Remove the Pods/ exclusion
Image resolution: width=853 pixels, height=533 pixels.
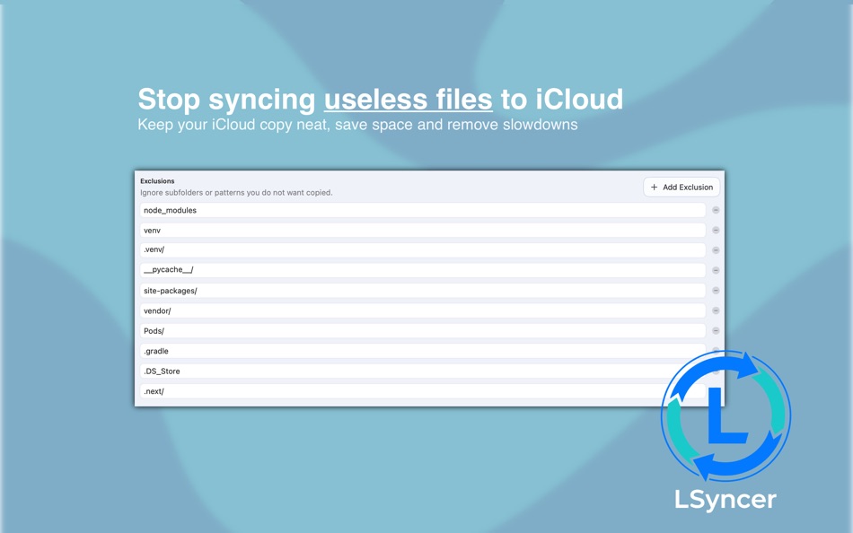point(716,331)
